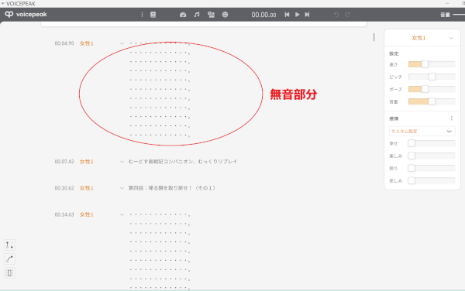The height and width of the screenshot is (291, 465).
Task: Open the カスタム設定 emotion preset dropdown
Action: pyautogui.click(x=422, y=131)
